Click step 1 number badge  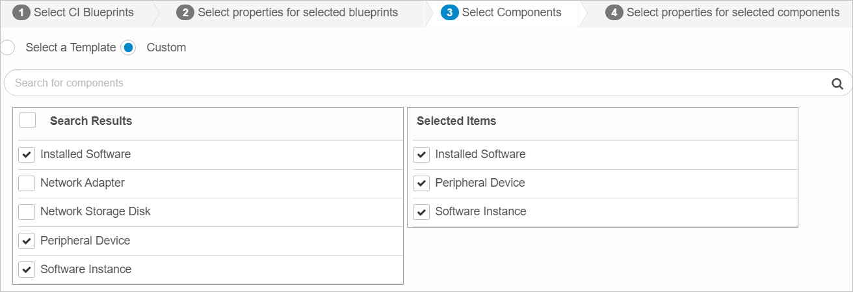21,12
